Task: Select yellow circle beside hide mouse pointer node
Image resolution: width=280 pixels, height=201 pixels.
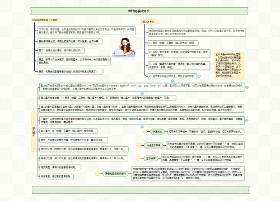Action: click(x=97, y=174)
